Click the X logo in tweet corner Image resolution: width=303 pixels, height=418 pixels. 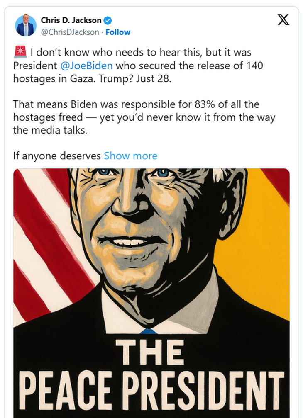(283, 20)
